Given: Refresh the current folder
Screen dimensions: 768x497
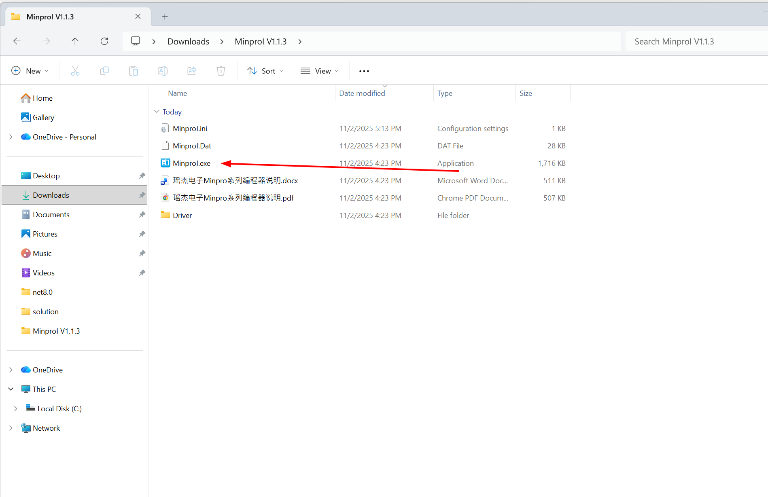Looking at the screenshot, I should [x=104, y=41].
